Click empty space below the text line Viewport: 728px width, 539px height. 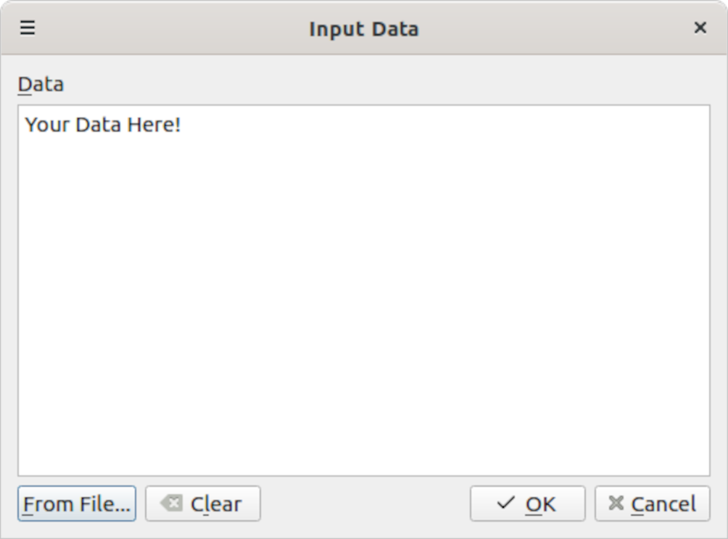point(363,326)
